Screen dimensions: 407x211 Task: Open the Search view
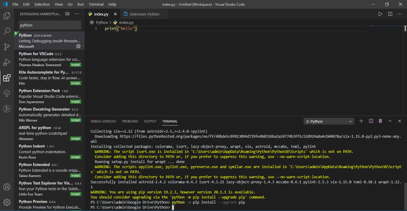point(7,31)
